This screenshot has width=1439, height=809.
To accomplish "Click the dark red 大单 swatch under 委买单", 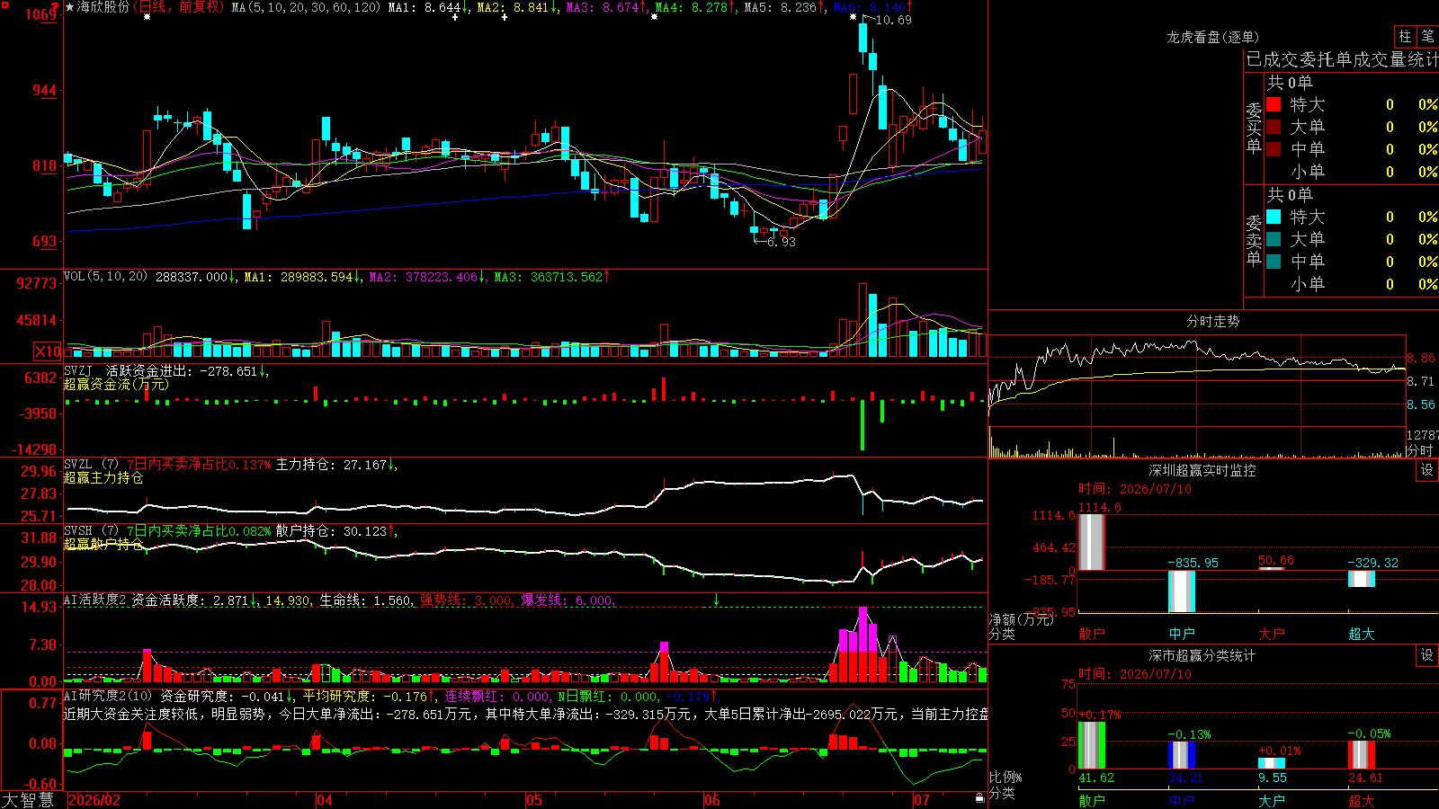I will pyautogui.click(x=1274, y=127).
